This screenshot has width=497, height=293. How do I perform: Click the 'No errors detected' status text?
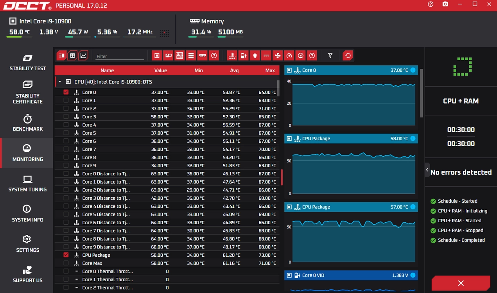461,172
